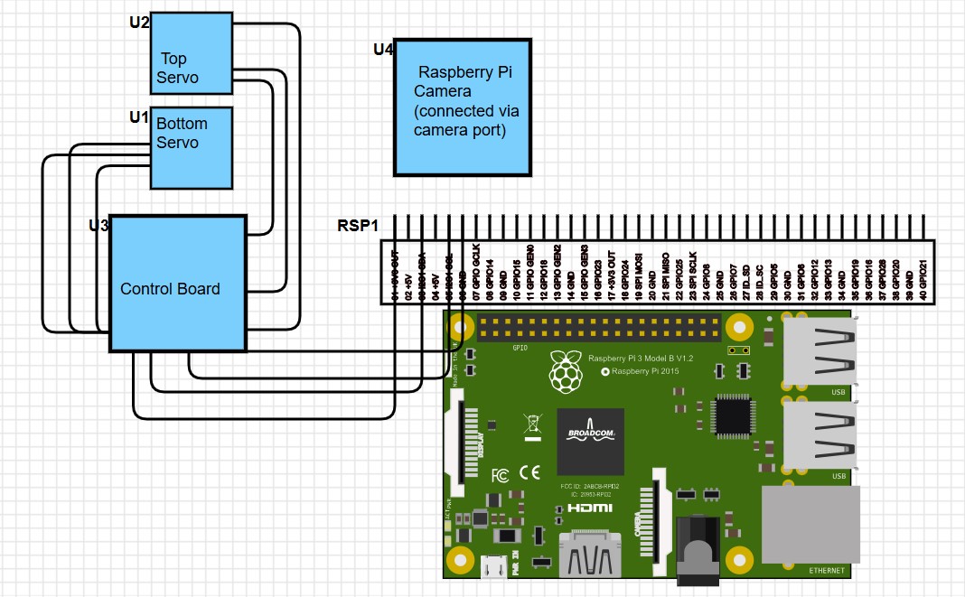Screen dimensions: 965x597
Task: Click the display connector on the board
Action: click(x=459, y=435)
